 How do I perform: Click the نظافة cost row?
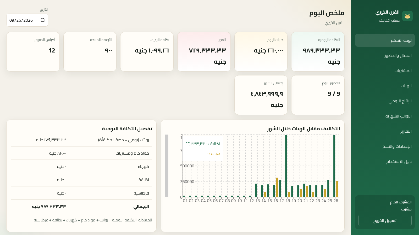(x=81, y=180)
